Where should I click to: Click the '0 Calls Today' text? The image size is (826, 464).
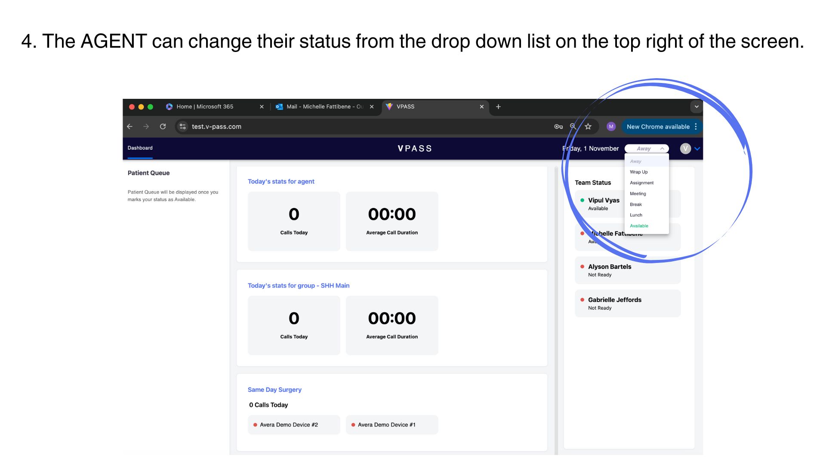pos(268,405)
